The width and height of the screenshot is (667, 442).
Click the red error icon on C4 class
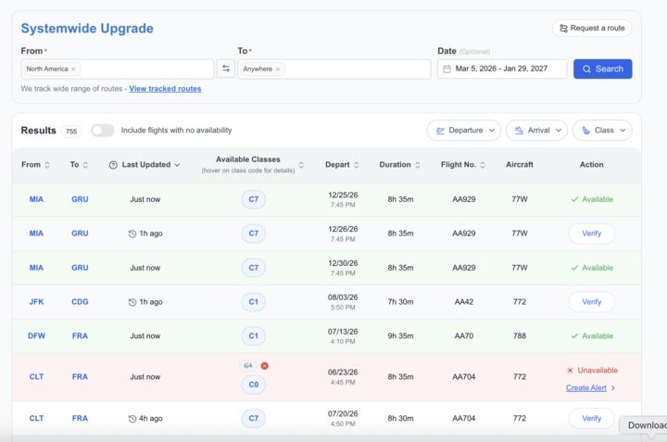(265, 366)
